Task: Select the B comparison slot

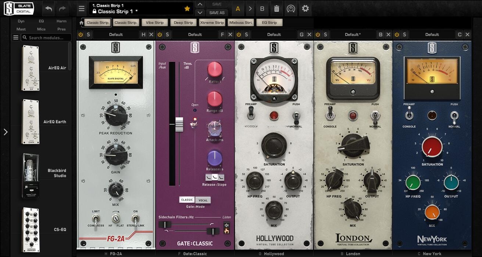Action: tap(262, 8)
